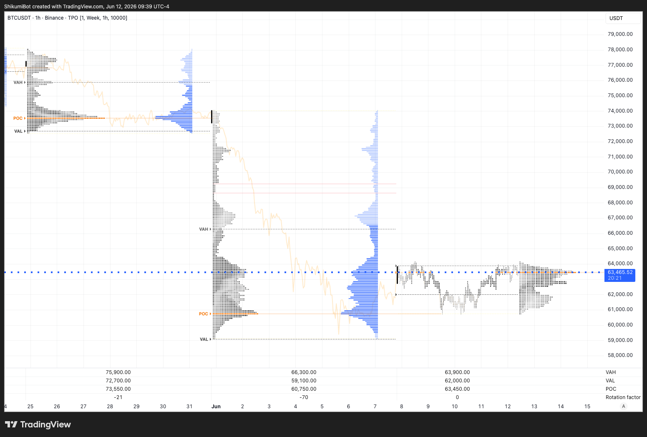
Task: Click the Rotation factor row label
Action: 623,397
